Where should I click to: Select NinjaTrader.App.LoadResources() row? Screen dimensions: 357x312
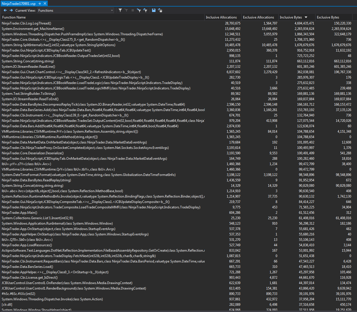click(176, 245)
